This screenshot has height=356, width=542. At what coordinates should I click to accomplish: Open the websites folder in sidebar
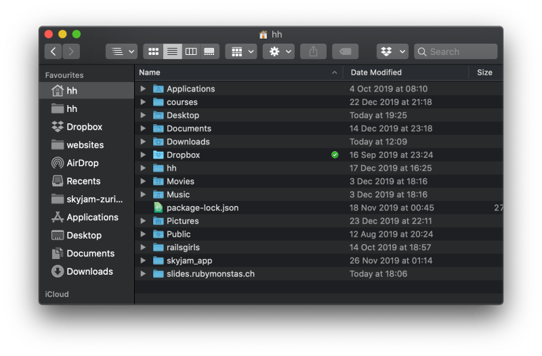pyautogui.click(x=87, y=144)
